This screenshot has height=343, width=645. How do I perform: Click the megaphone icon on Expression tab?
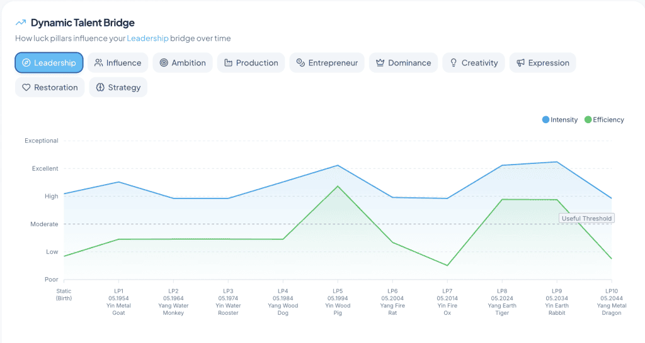[x=520, y=63]
